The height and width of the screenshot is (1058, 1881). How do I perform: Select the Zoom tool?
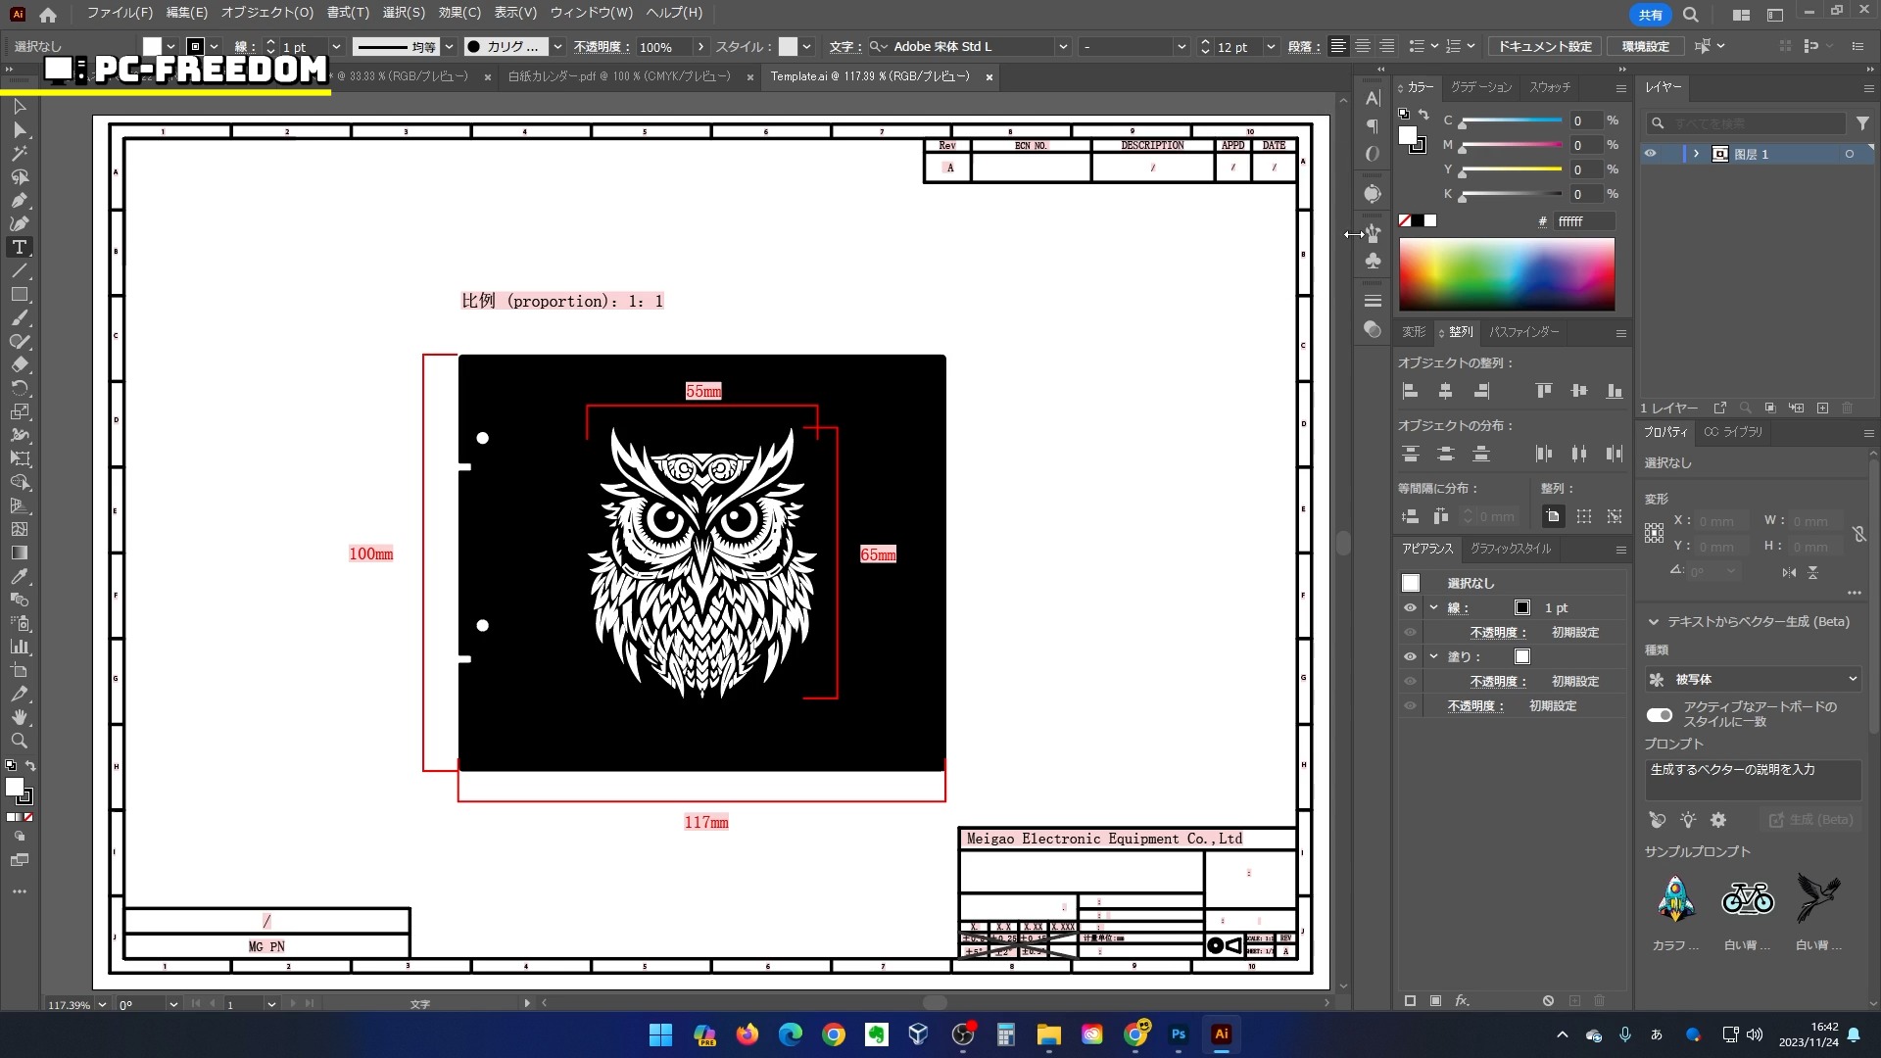pos(19,742)
